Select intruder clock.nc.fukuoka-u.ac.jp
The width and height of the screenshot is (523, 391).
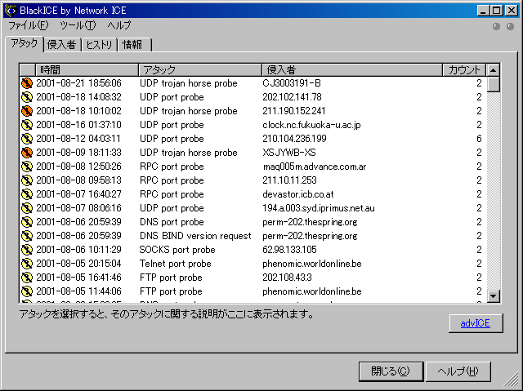(312, 125)
